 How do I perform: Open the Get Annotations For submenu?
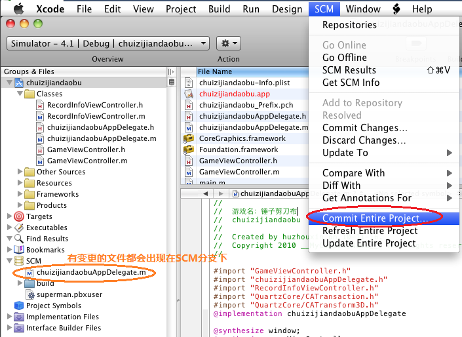pyautogui.click(x=383, y=198)
